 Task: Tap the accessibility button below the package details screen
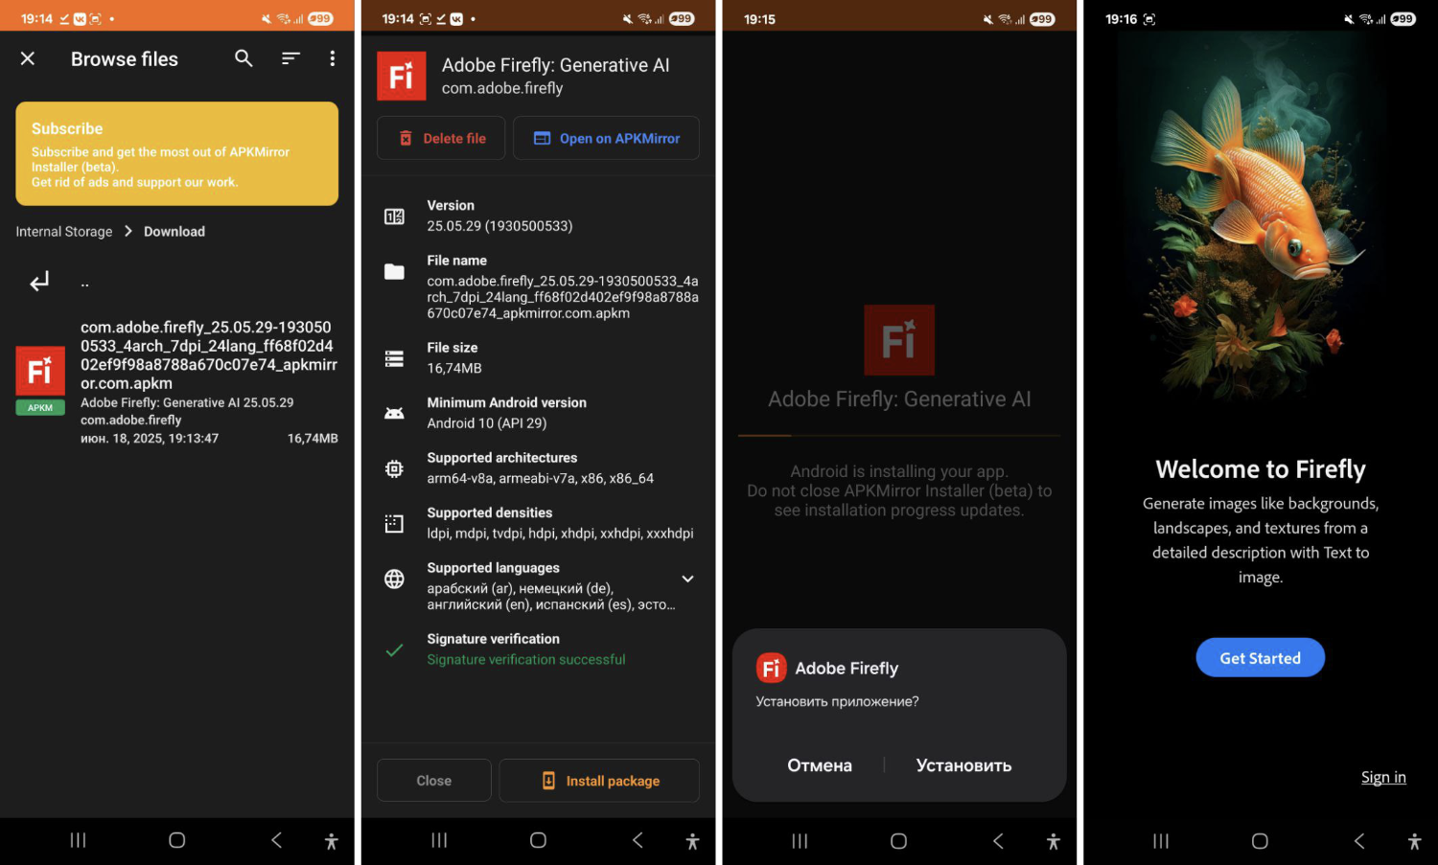pyautogui.click(x=692, y=841)
